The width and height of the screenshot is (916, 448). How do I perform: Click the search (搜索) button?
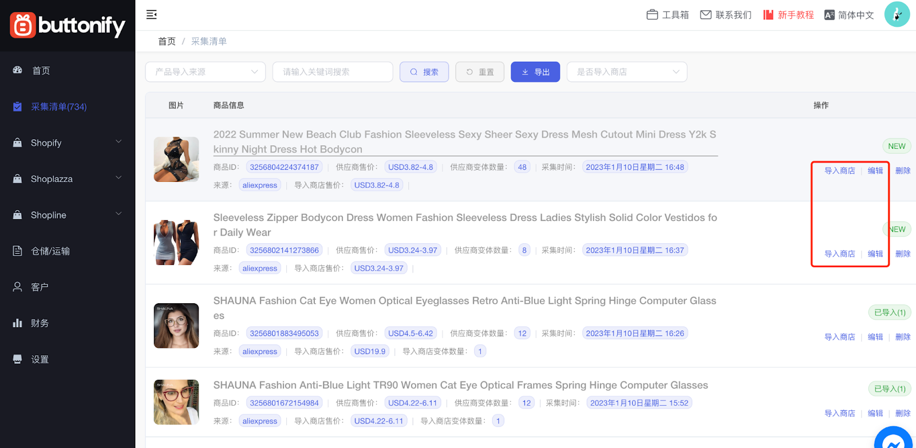(x=424, y=72)
